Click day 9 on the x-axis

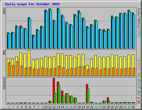point(42,107)
